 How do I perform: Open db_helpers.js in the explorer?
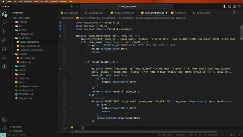28,58
